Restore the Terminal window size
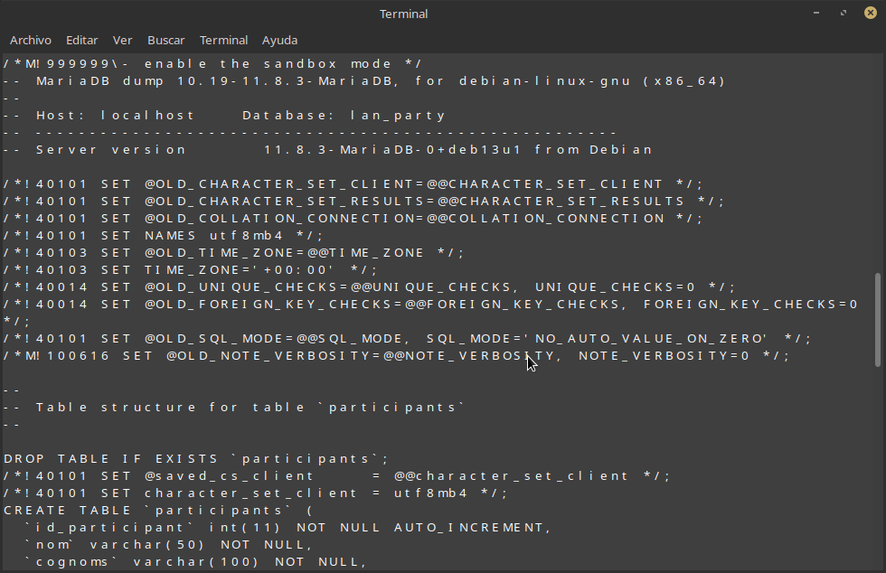Image resolution: width=886 pixels, height=573 pixels. click(844, 14)
